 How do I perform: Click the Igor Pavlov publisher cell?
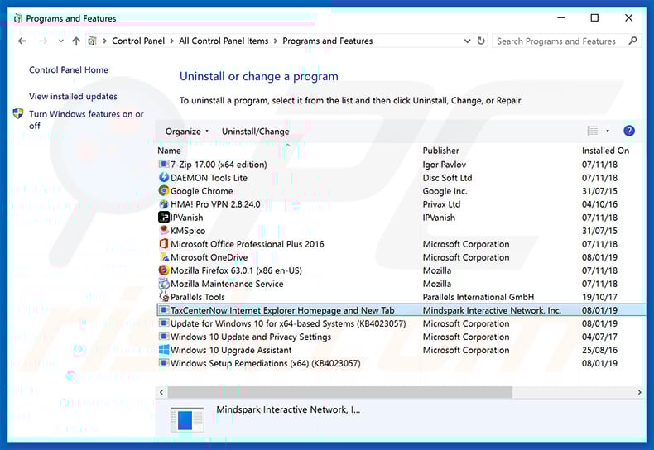point(445,164)
